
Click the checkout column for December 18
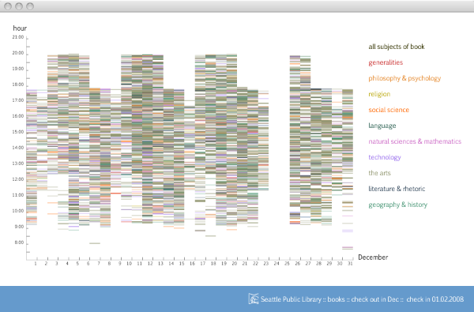(x=210, y=145)
